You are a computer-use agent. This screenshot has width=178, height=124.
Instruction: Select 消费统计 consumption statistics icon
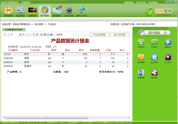pos(168,43)
